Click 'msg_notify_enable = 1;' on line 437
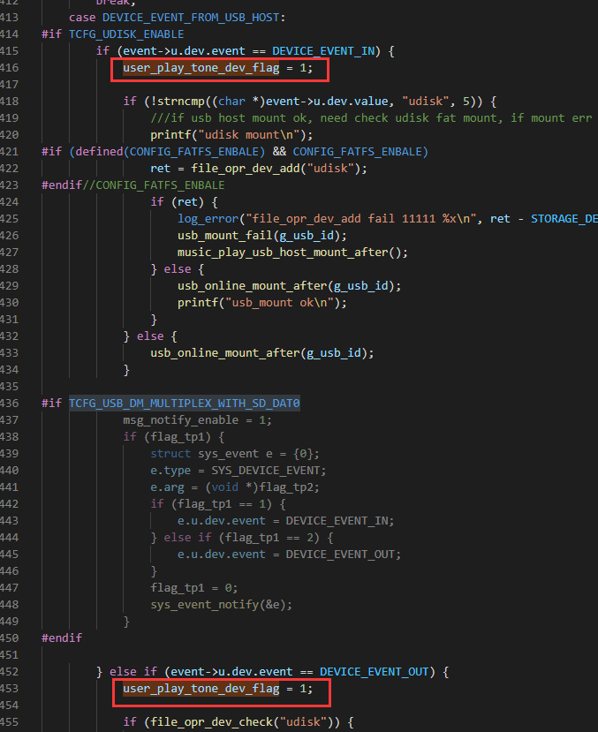 click(197, 420)
